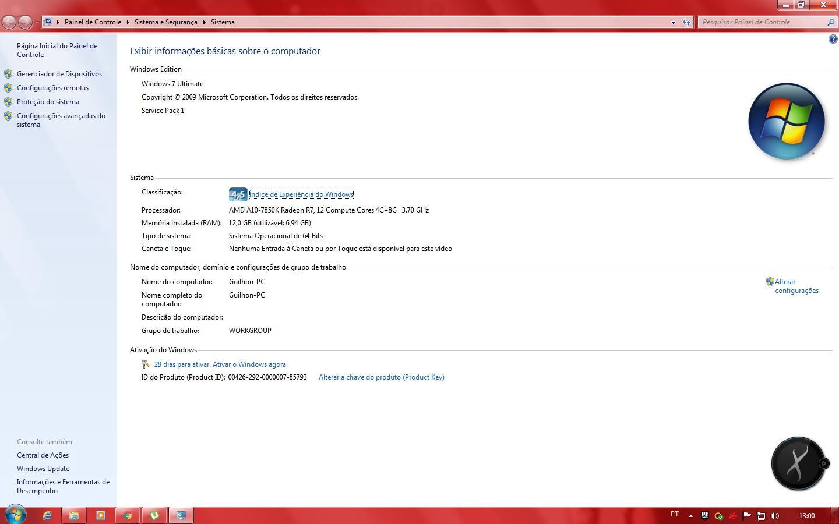Open Informações e Ferramentas de Desempenho

pos(63,486)
